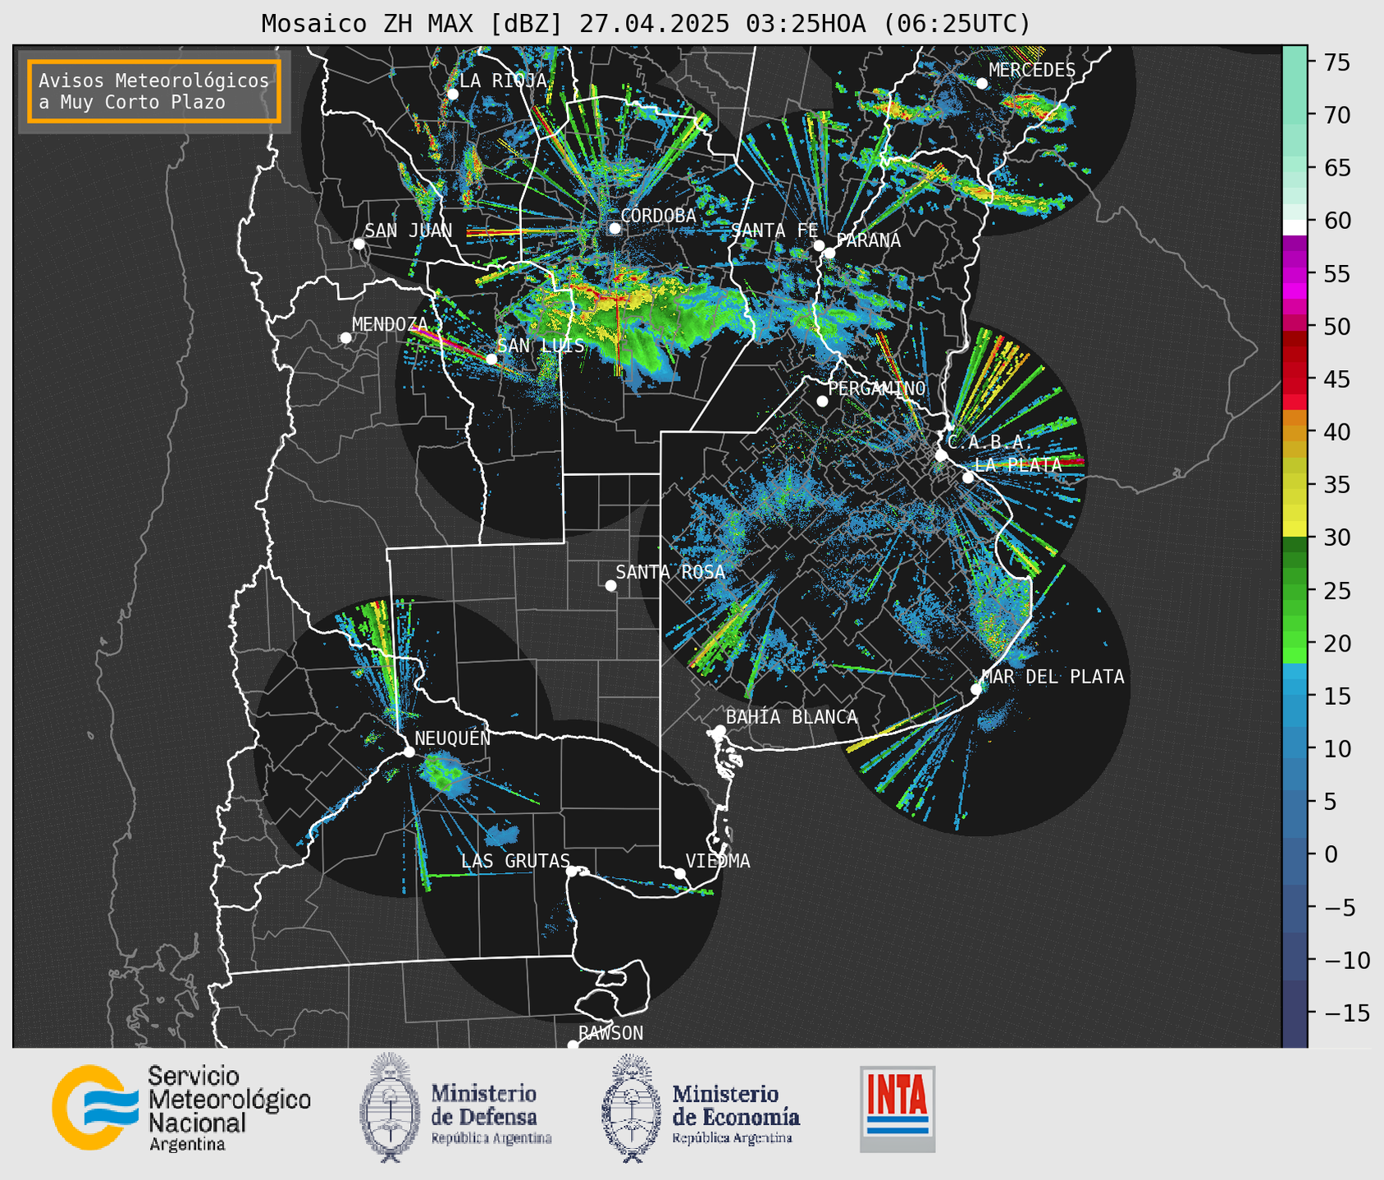Click the MENDOZA map label
The width and height of the screenshot is (1384, 1180).
(x=391, y=324)
